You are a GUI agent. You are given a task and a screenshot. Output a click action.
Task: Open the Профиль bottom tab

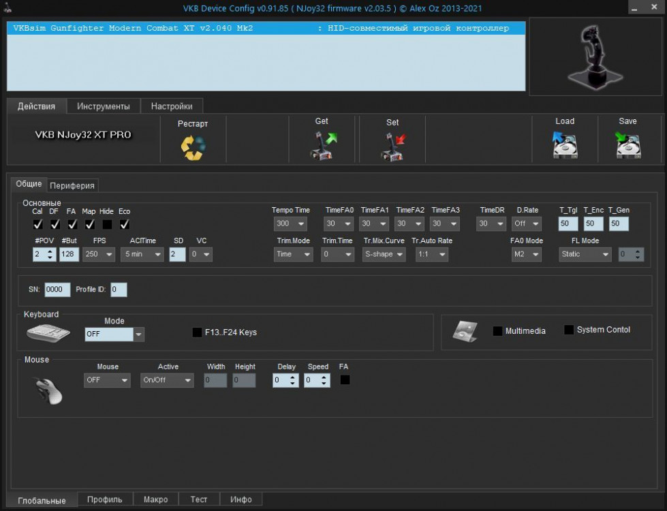(x=105, y=499)
